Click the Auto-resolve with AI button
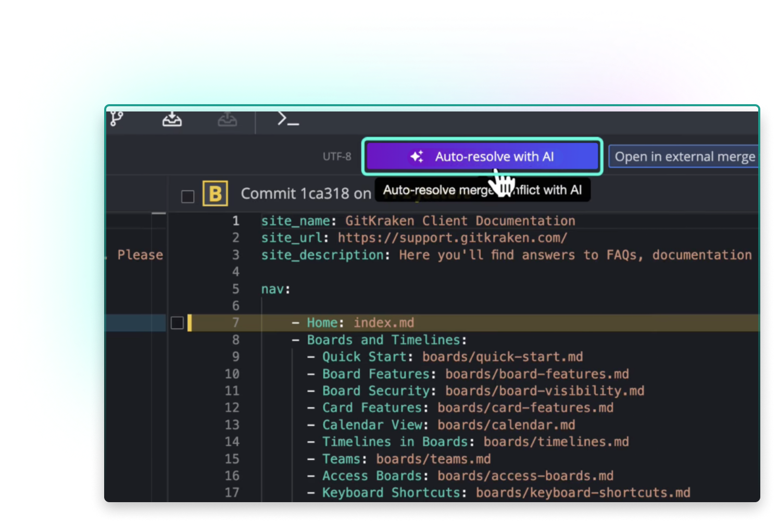This screenshot has width=778, height=523. tap(482, 156)
